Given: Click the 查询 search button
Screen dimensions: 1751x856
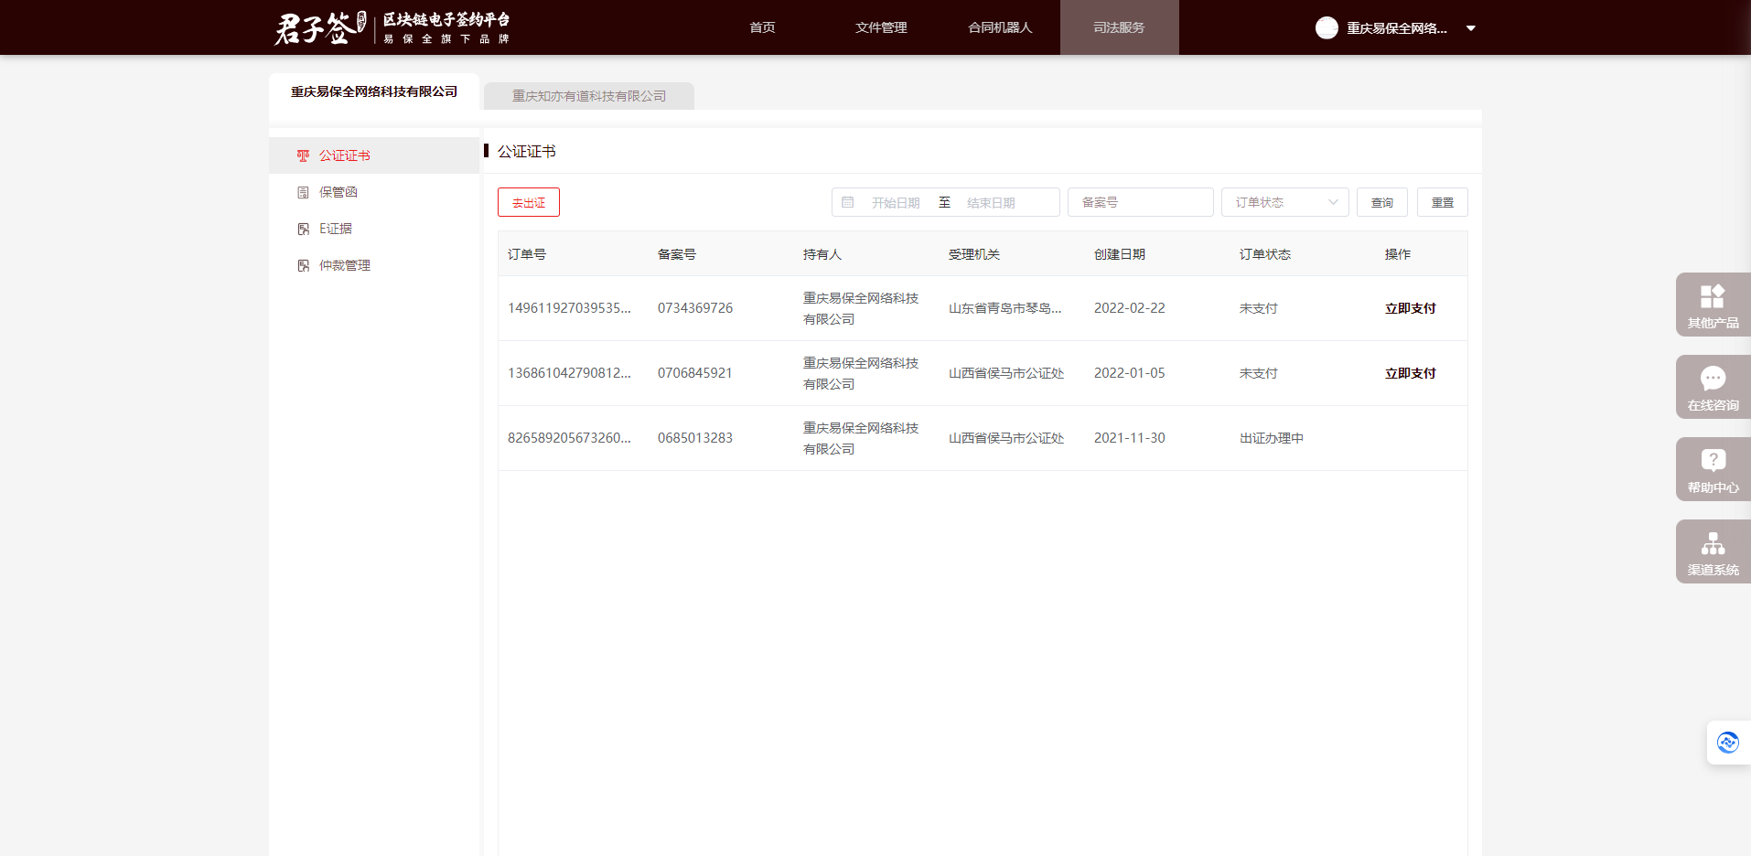Looking at the screenshot, I should (x=1382, y=202).
